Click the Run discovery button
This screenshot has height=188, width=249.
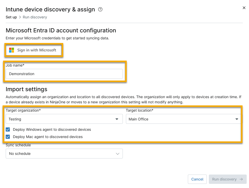click(227, 179)
